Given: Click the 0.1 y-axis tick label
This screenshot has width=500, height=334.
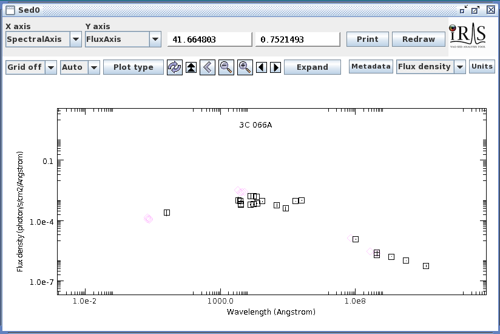Looking at the screenshot, I should coord(48,162).
